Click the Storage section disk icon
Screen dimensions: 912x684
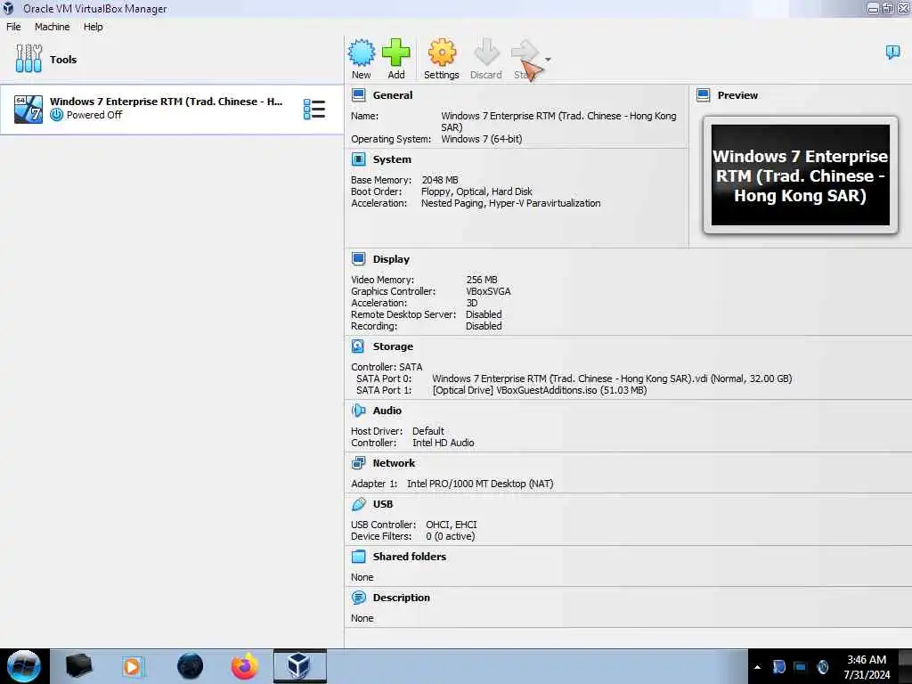[x=358, y=346]
